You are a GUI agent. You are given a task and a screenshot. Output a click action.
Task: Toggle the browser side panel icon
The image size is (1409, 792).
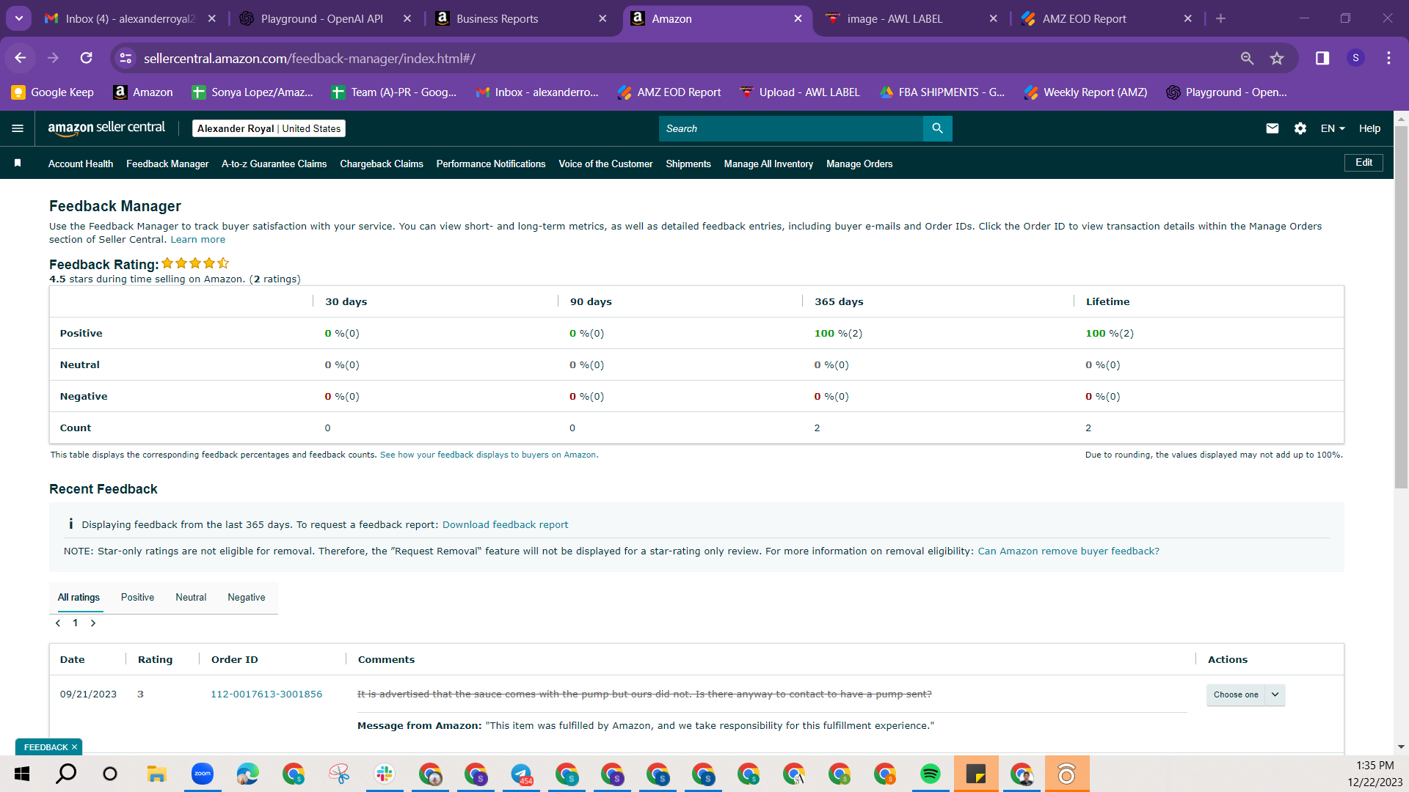pos(1322,58)
